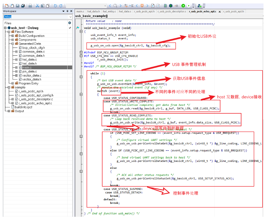
Task: Switch to the hal_entry.c editor tab
Action: 109,11
